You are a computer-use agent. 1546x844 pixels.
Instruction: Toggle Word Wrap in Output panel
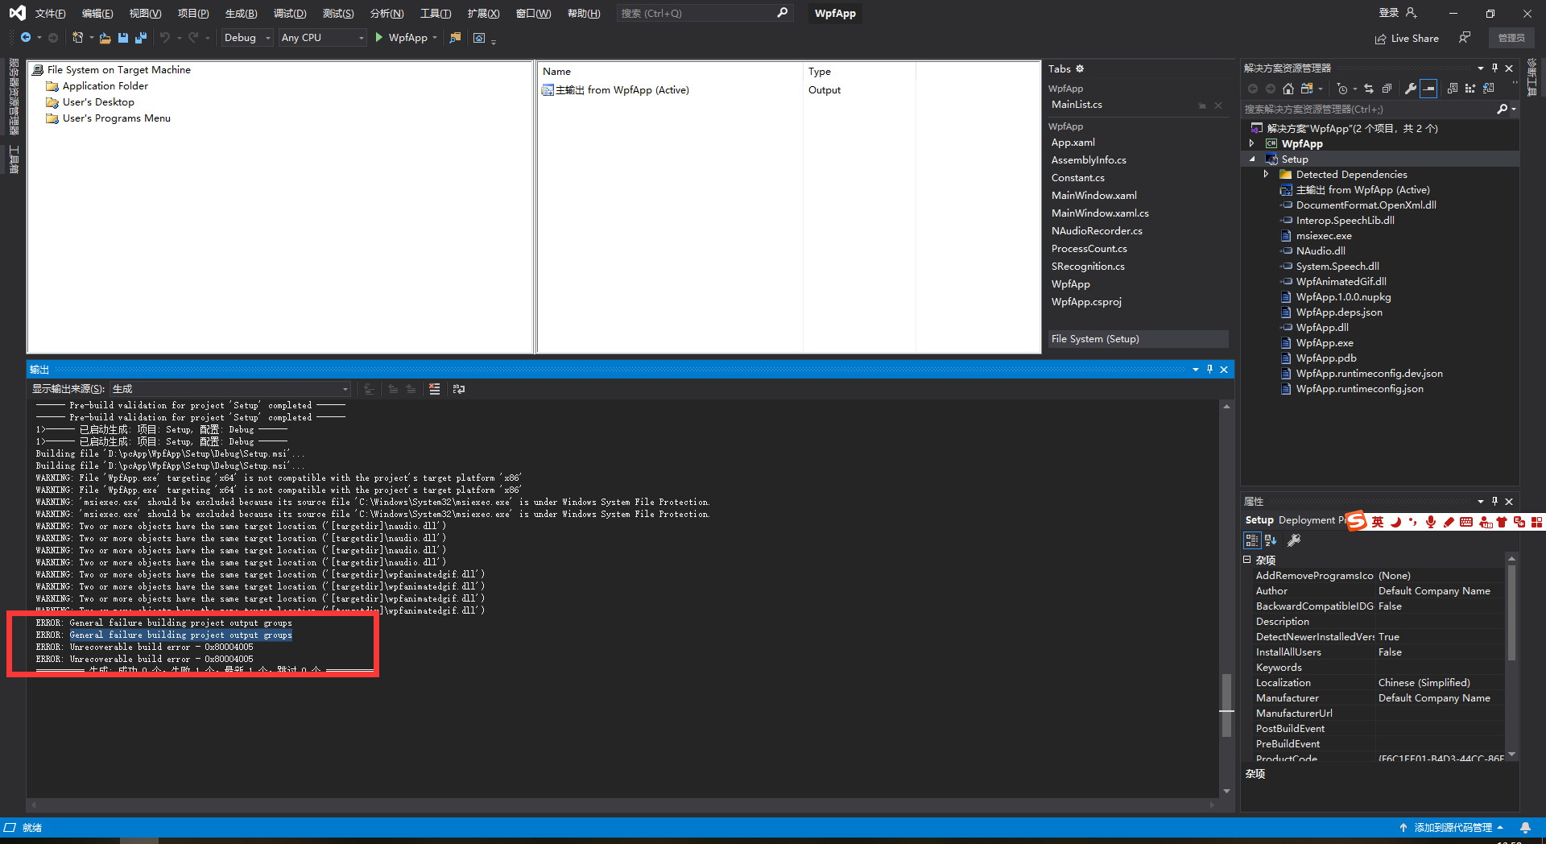click(x=459, y=389)
